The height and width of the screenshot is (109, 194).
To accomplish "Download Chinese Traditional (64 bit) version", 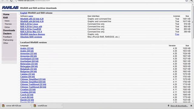I will [33, 87].
